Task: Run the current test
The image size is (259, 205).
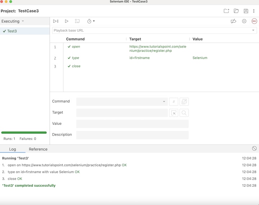Action: click(x=67, y=21)
